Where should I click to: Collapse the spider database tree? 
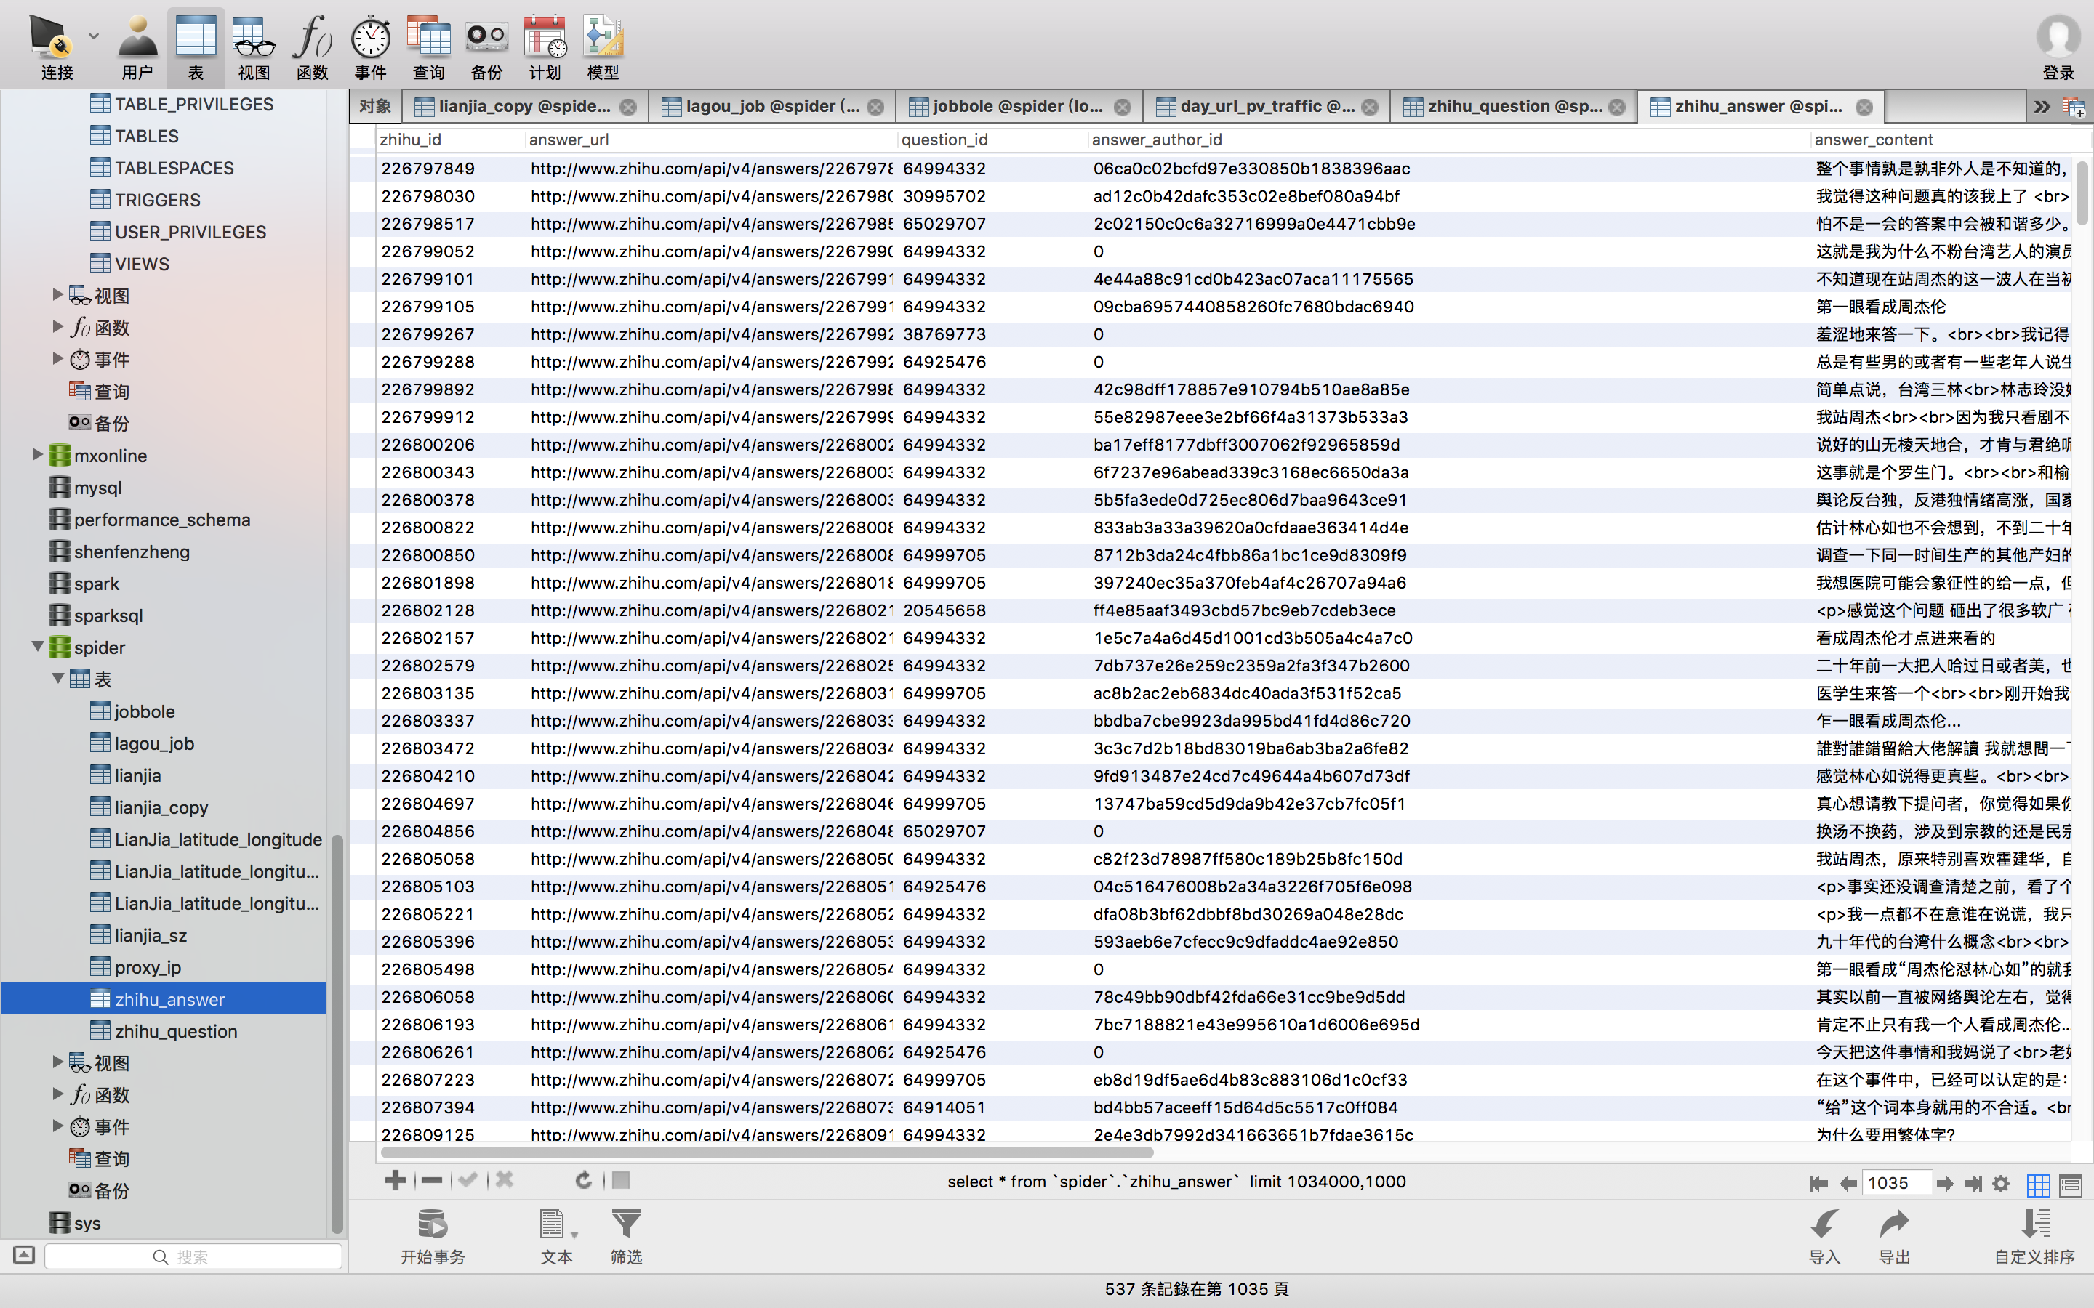[37, 646]
